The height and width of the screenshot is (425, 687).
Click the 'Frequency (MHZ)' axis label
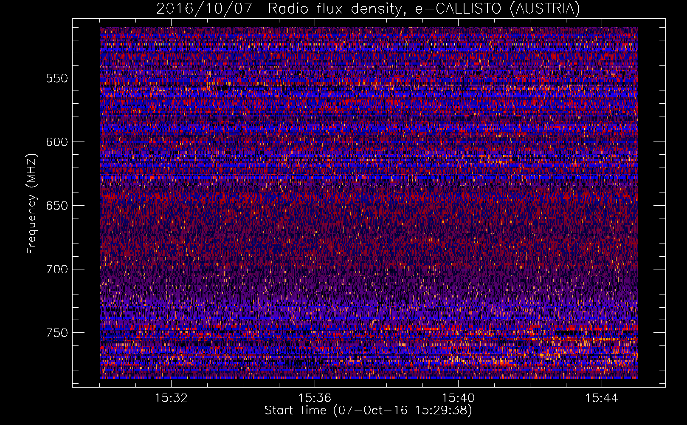[32, 204]
